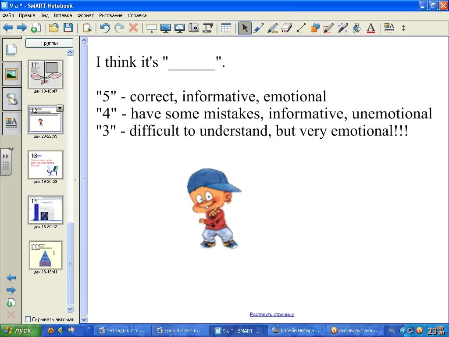Go to previous page via sidebar arrow
The width and height of the screenshot is (449, 337).
point(11,278)
